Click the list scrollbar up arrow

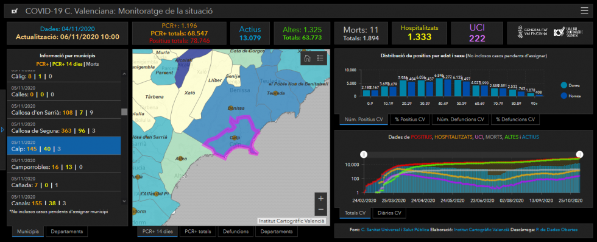(x=124, y=73)
